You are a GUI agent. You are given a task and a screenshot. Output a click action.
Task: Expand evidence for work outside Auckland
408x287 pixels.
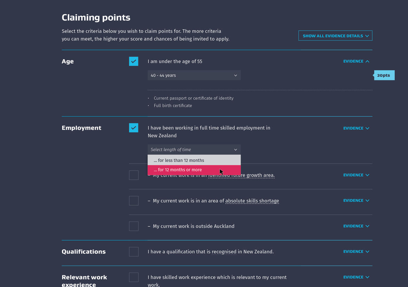356,226
